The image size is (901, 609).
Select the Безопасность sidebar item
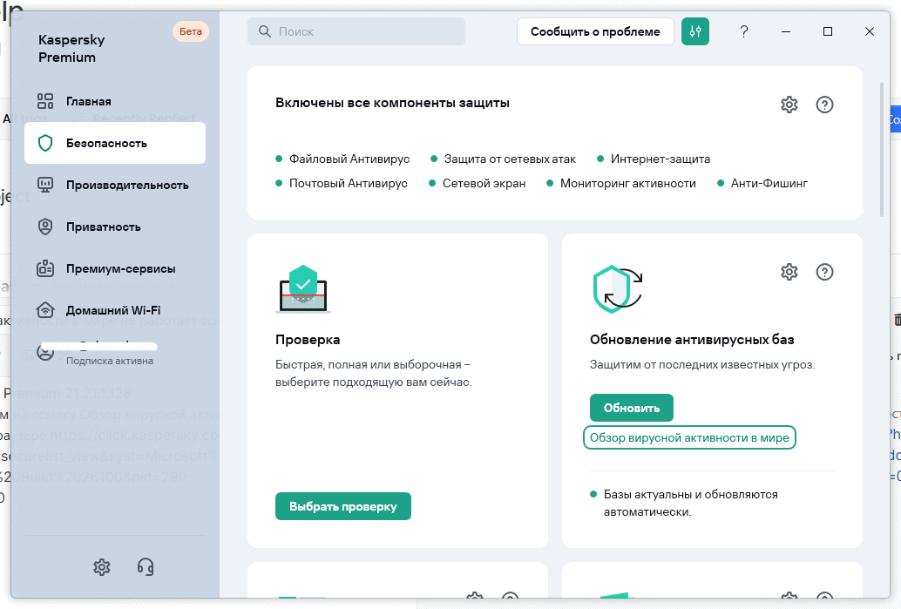coord(115,143)
